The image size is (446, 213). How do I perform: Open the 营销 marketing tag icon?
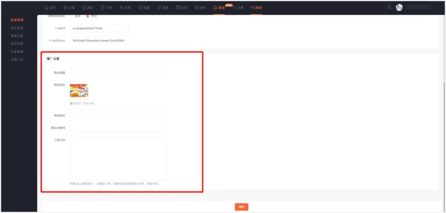[159, 7]
